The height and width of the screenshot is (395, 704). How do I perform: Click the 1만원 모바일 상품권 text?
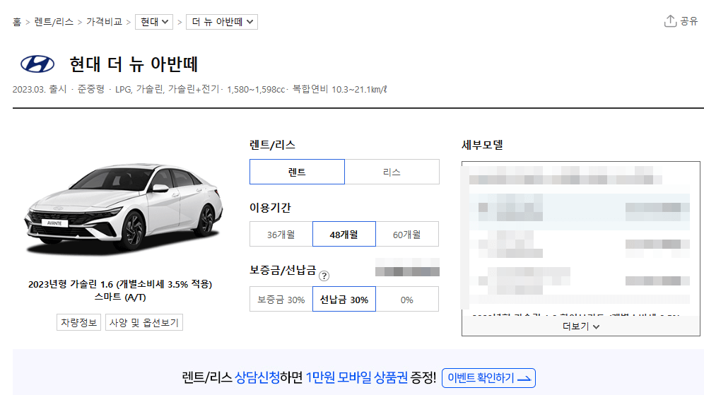(356, 377)
